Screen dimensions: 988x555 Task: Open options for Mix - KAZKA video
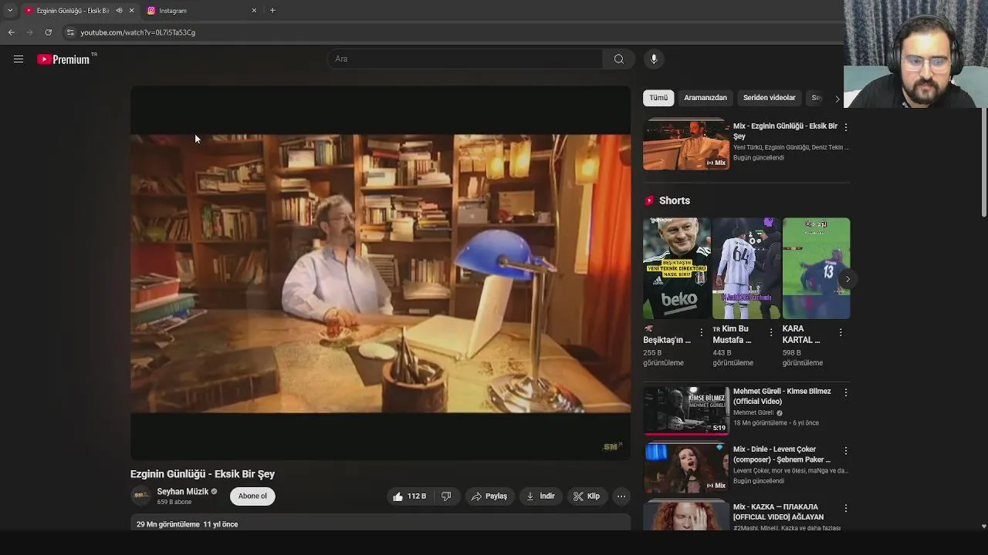pyautogui.click(x=846, y=508)
